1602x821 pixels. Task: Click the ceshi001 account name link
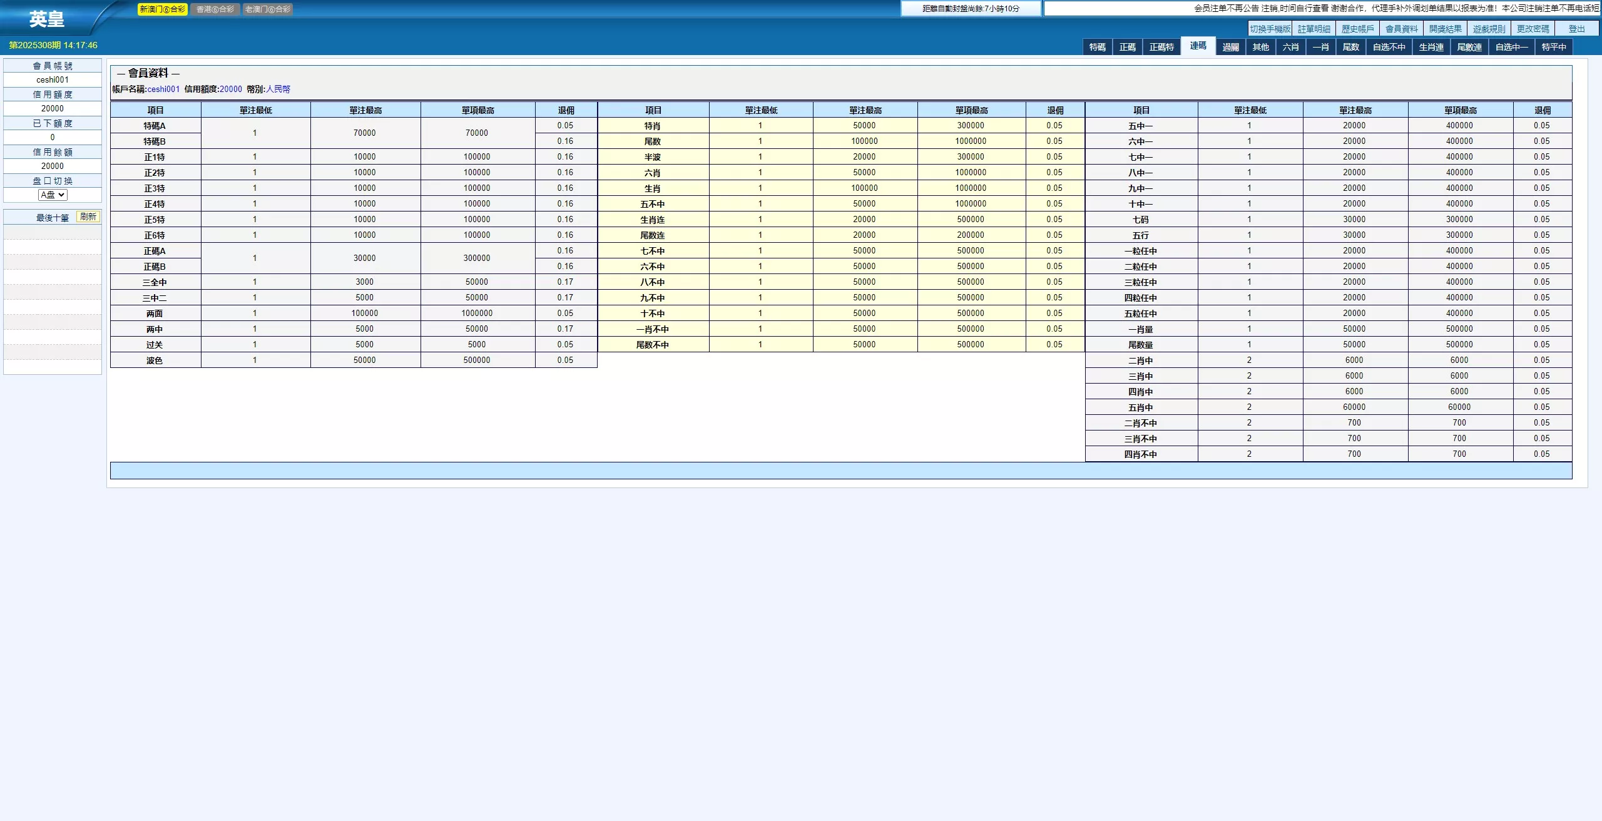point(163,89)
